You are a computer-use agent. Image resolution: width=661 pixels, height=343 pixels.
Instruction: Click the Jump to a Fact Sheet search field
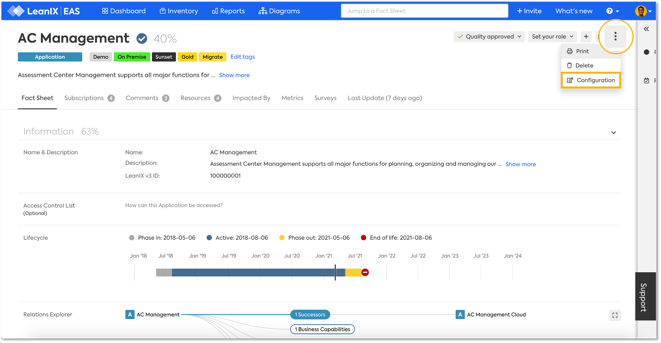(x=425, y=11)
